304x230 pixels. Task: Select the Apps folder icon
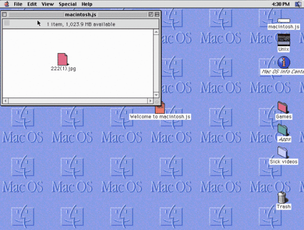[283, 130]
